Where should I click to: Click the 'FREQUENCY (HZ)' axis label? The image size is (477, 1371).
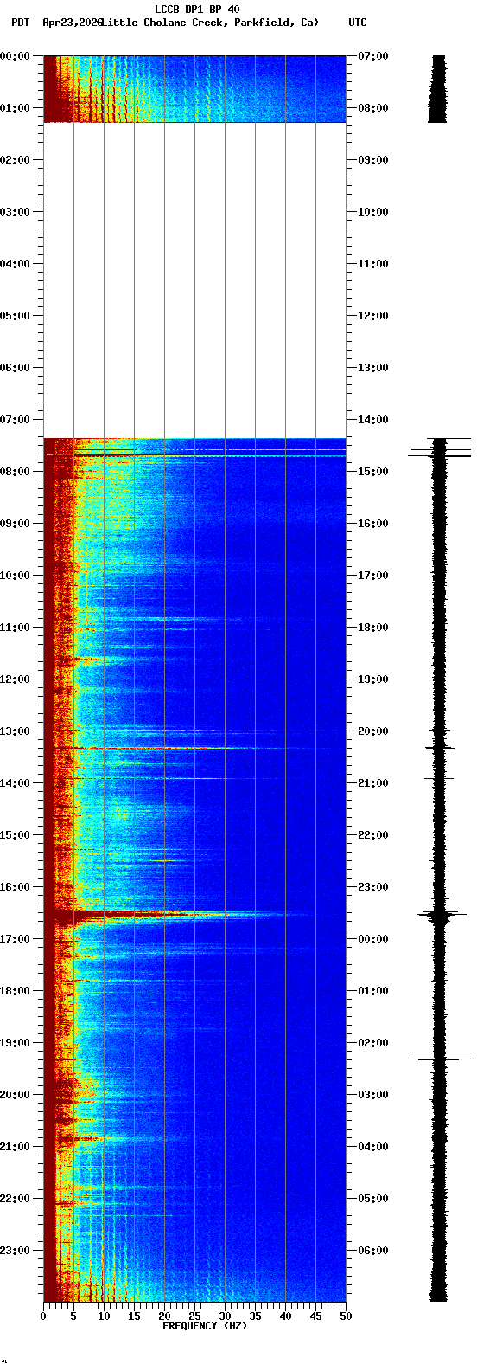pyautogui.click(x=205, y=1326)
